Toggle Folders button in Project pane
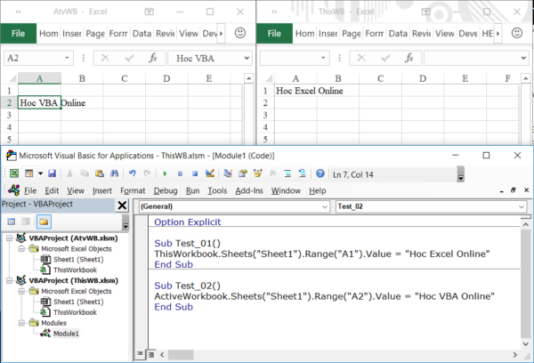Image resolution: width=534 pixels, height=363 pixels. pos(44,222)
